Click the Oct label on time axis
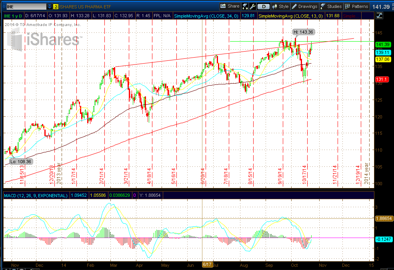This screenshot has height=270, width=394. 294,265
